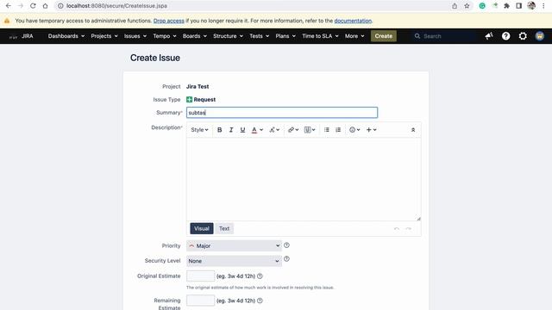552x310 pixels.
Task: Click inside the Description text area
Action: coord(304,179)
